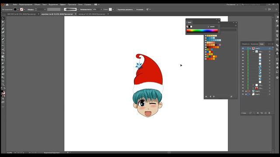Select the Слои tab in Layers panel
Screen dimensions: 280x157
[262, 44]
